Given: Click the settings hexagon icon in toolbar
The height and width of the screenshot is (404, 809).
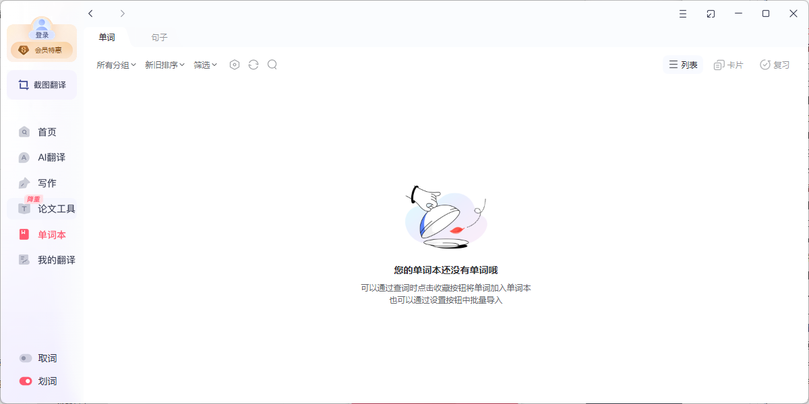Looking at the screenshot, I should (x=235, y=65).
